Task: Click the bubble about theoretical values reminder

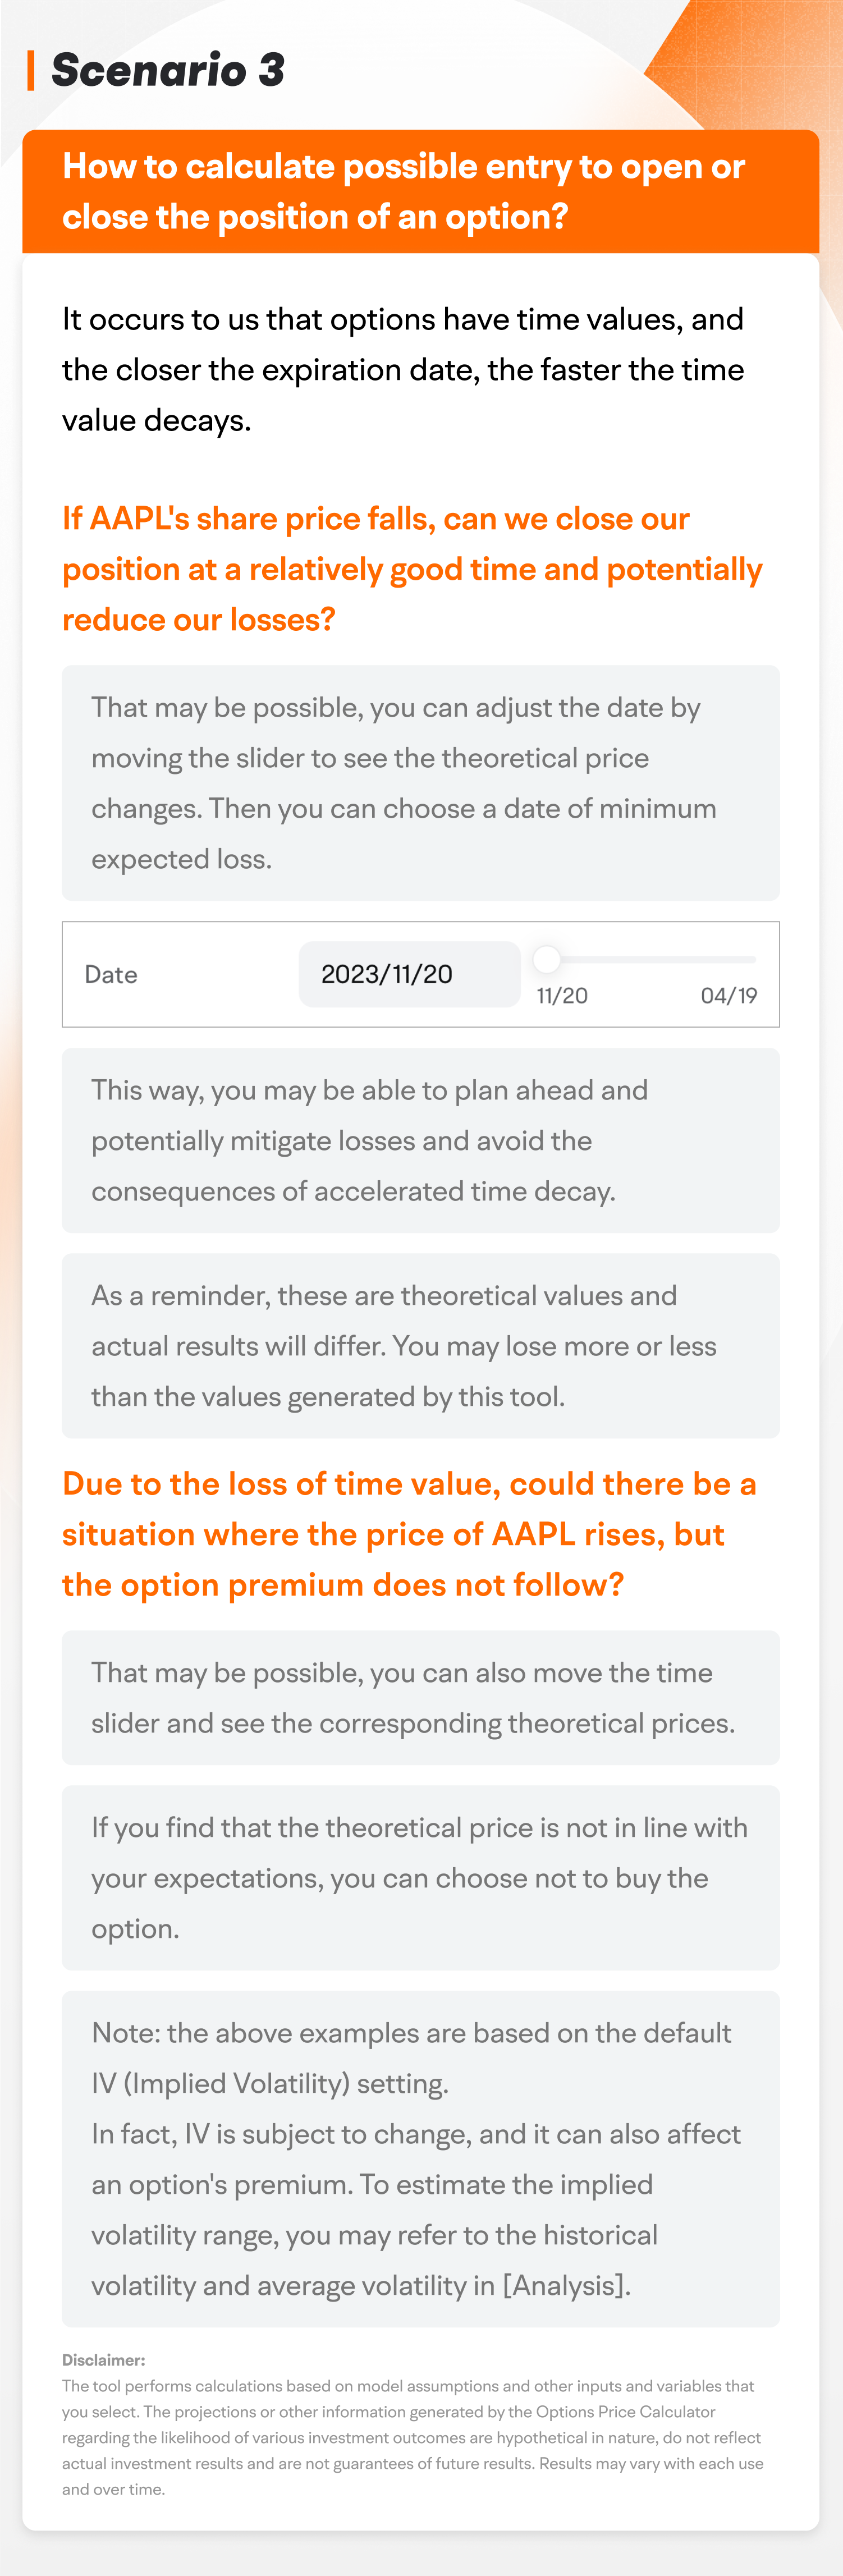Action: [420, 1345]
